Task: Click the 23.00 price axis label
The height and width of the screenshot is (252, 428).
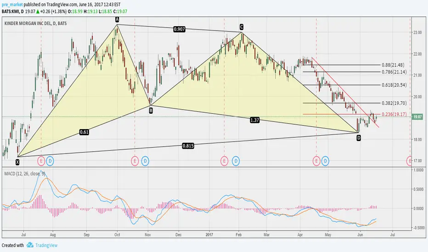Action: click(417, 33)
